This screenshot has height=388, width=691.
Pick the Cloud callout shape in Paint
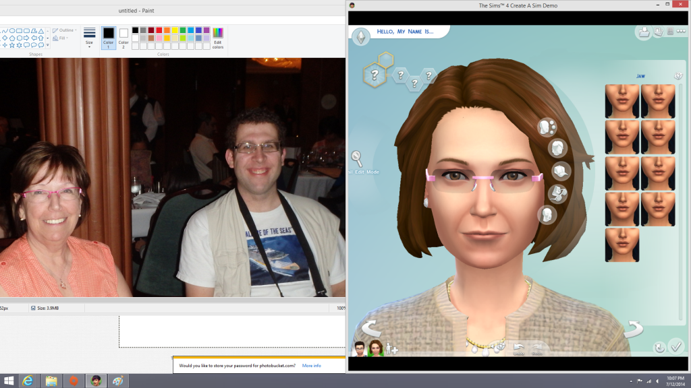41,45
